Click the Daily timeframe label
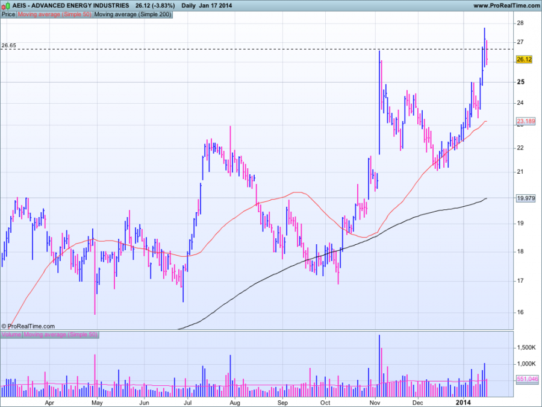This screenshot has width=542, height=407. 188,5
